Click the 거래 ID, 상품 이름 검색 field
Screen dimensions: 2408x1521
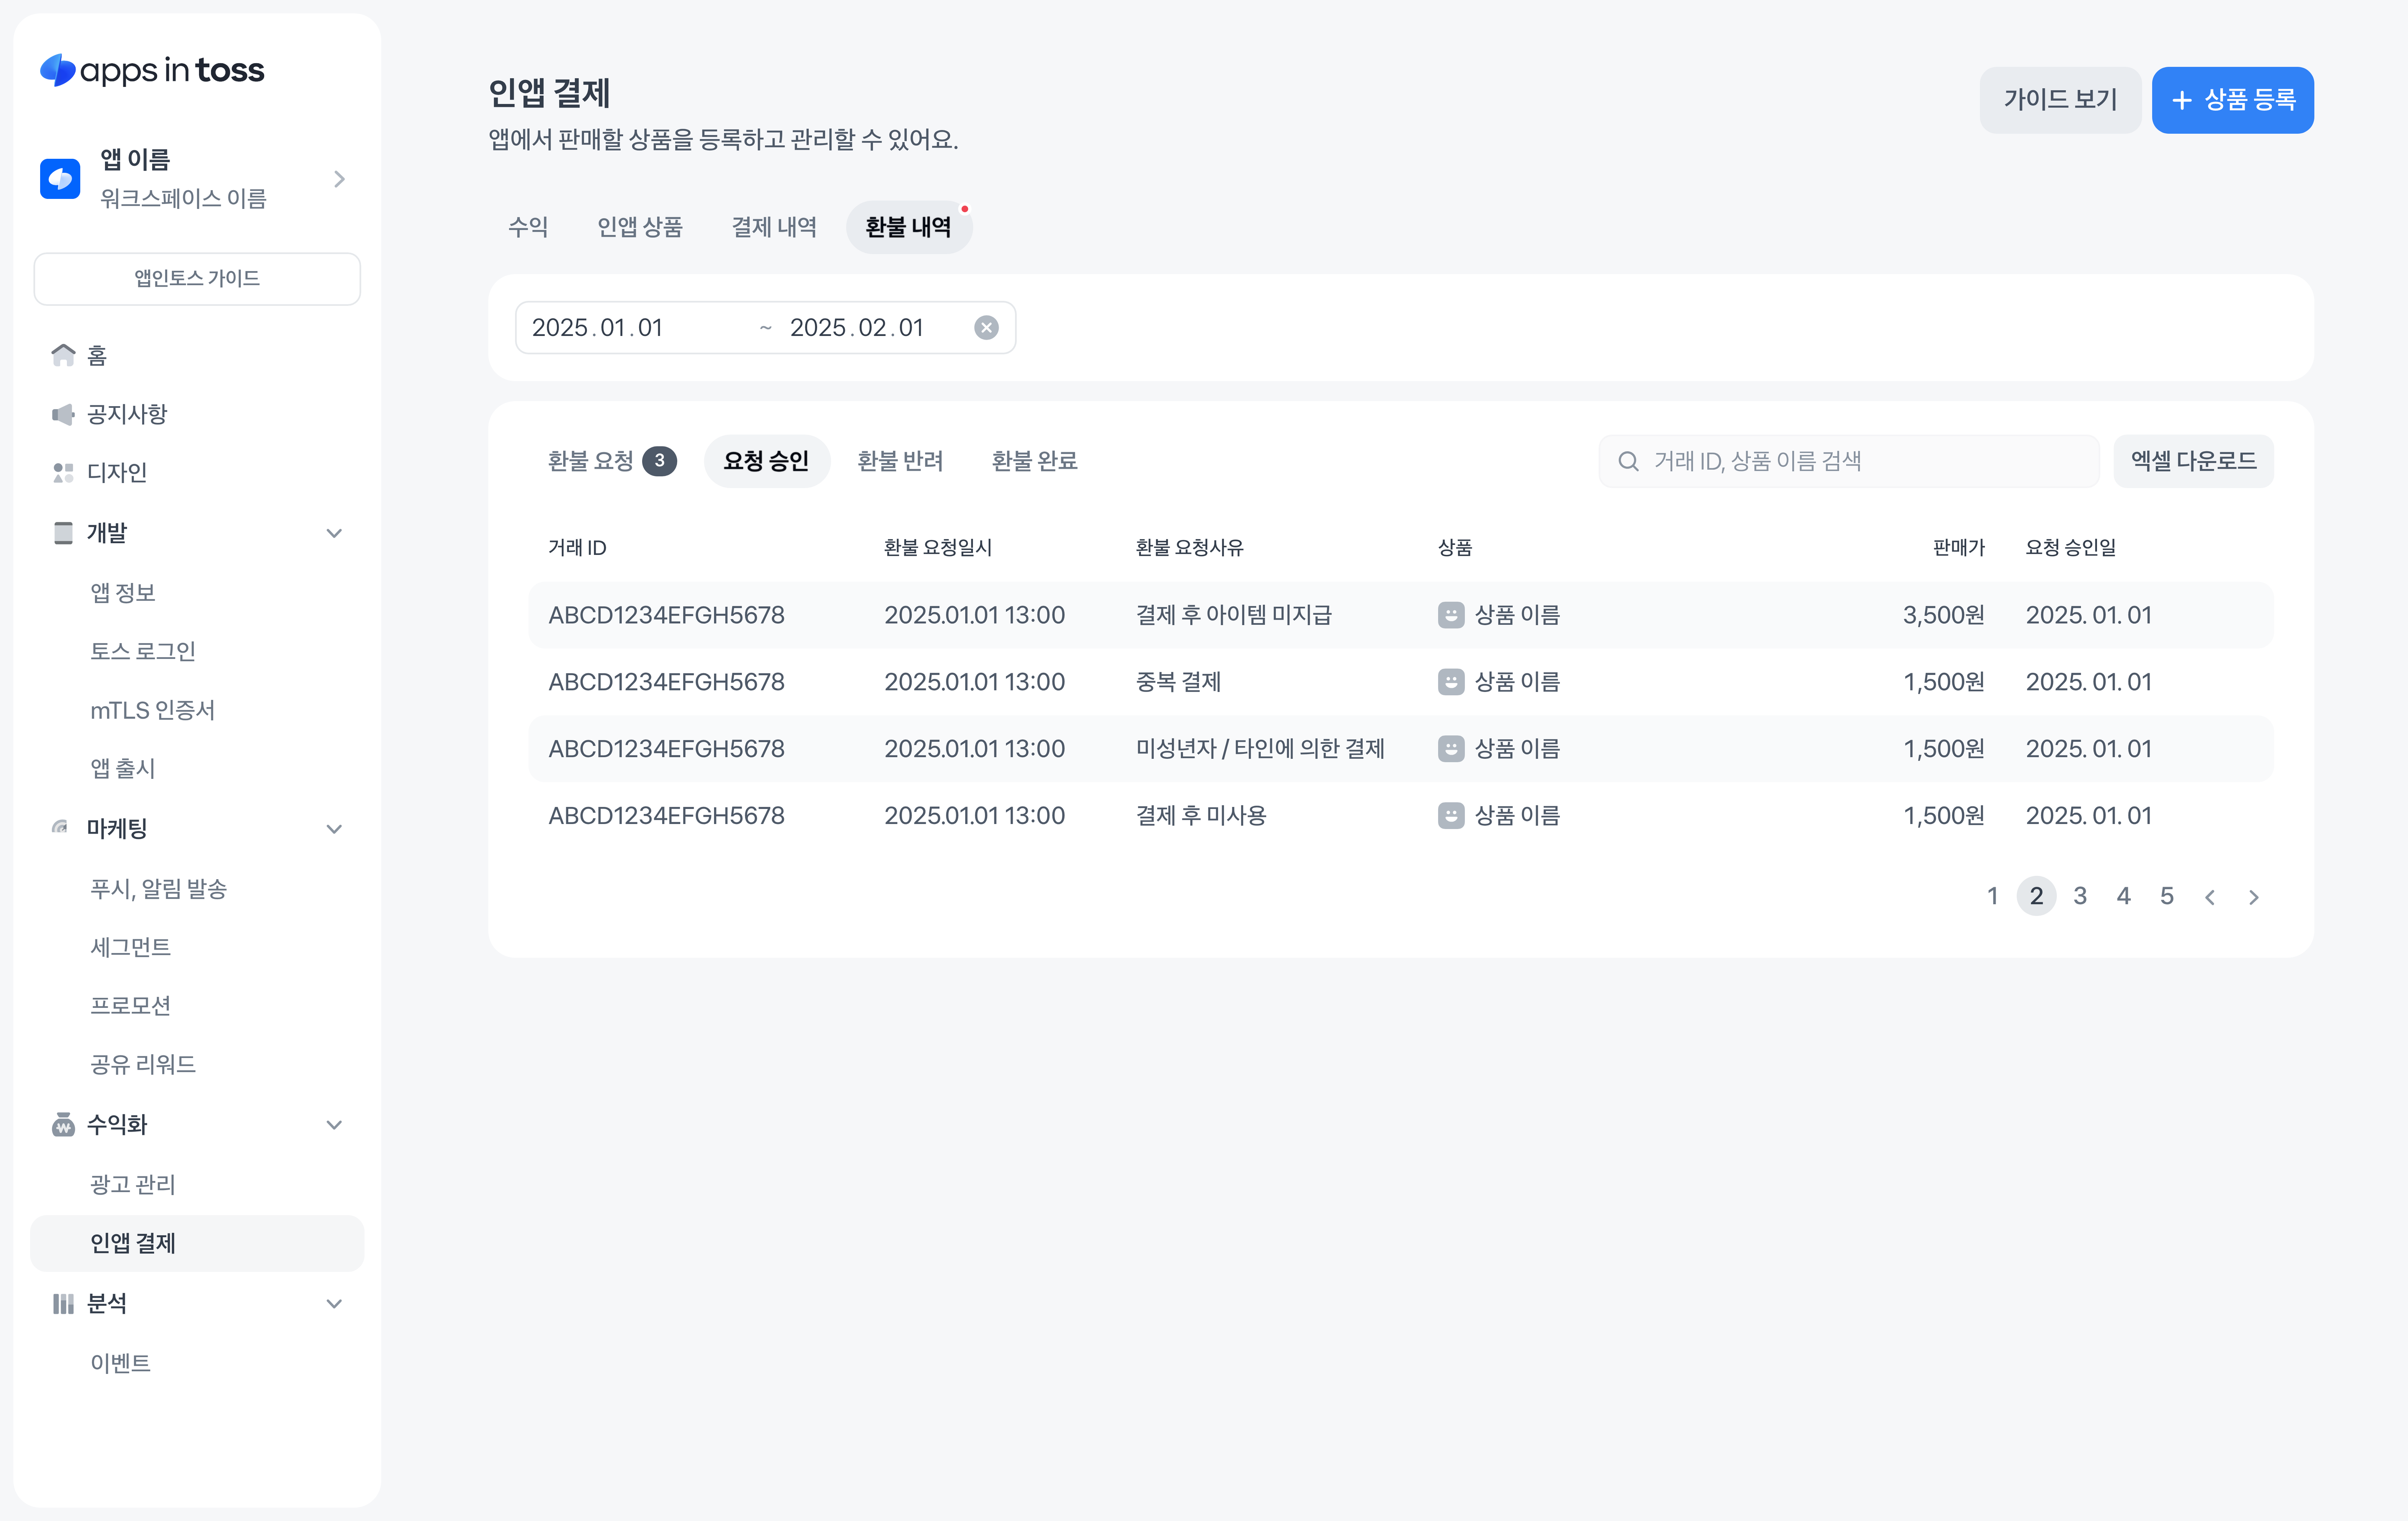pos(1849,461)
